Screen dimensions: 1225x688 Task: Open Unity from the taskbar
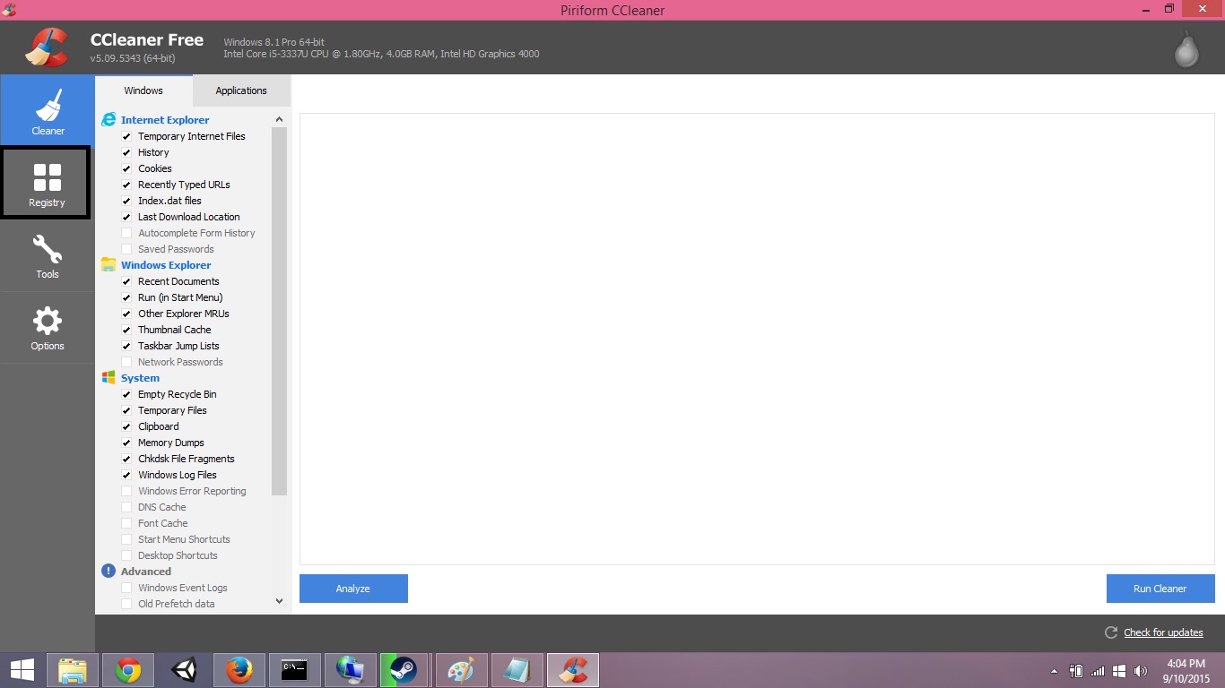[184, 670]
